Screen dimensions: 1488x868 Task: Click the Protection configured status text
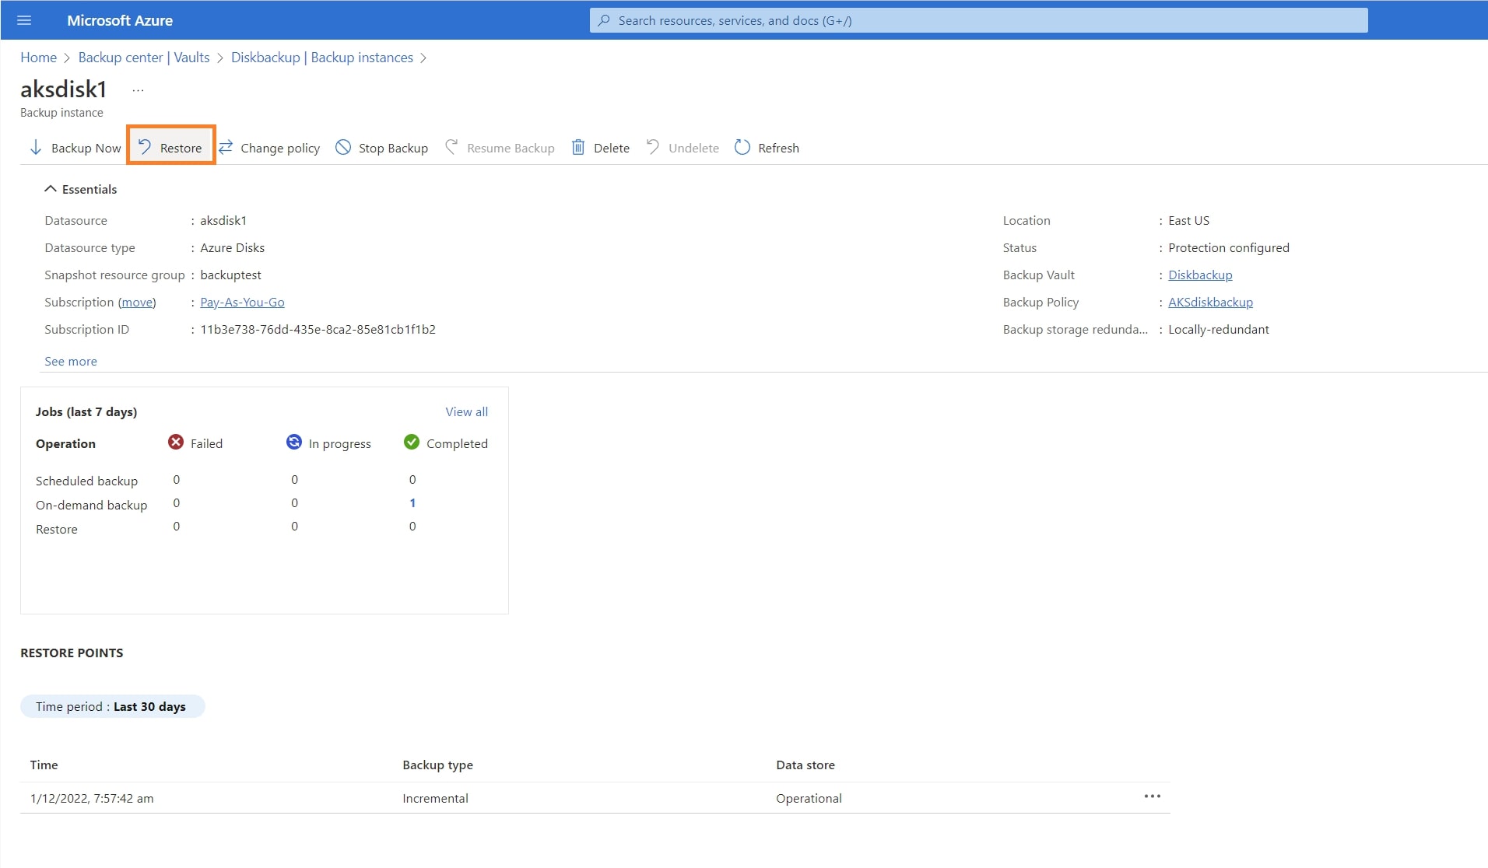1228,247
